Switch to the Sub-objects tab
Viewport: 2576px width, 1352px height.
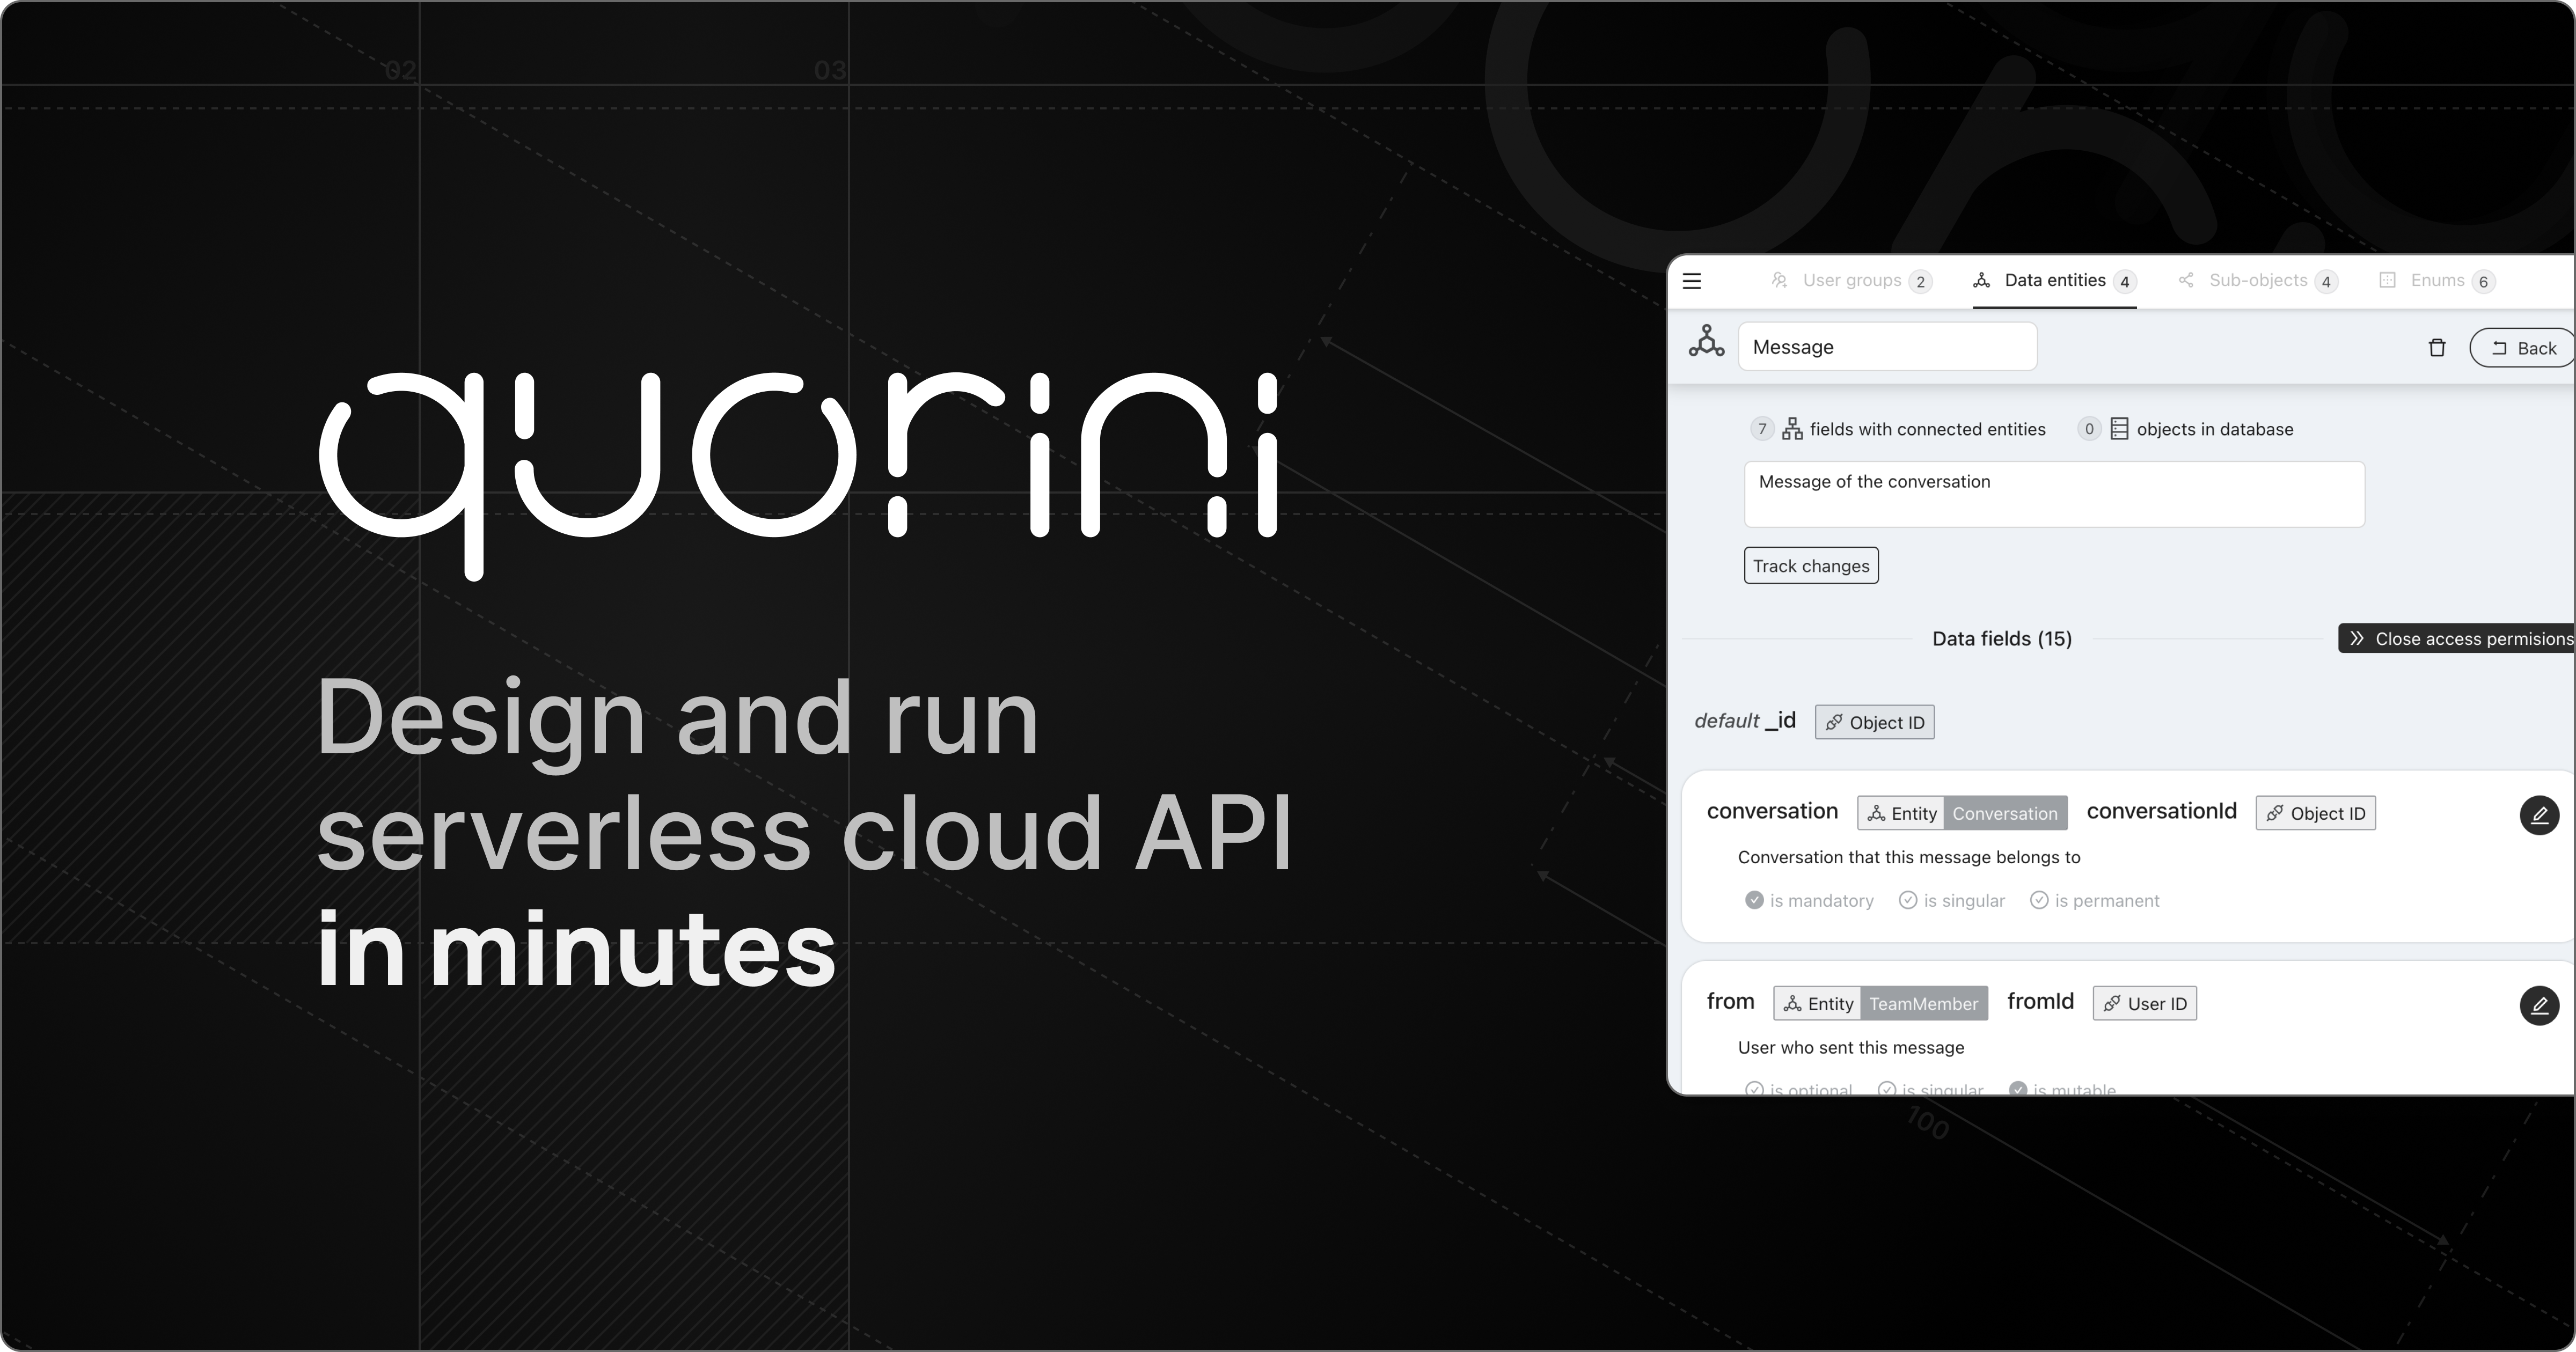coord(2257,281)
